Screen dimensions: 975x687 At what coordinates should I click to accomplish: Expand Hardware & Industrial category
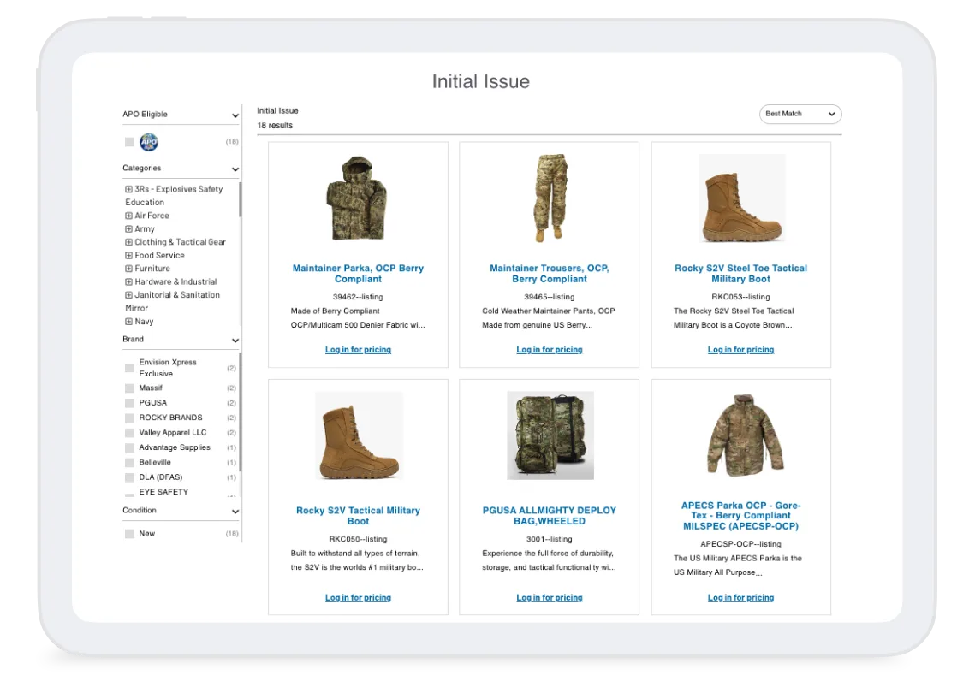128,281
